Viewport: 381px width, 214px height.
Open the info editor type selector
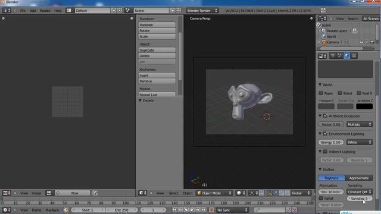pyautogui.click(x=7, y=11)
